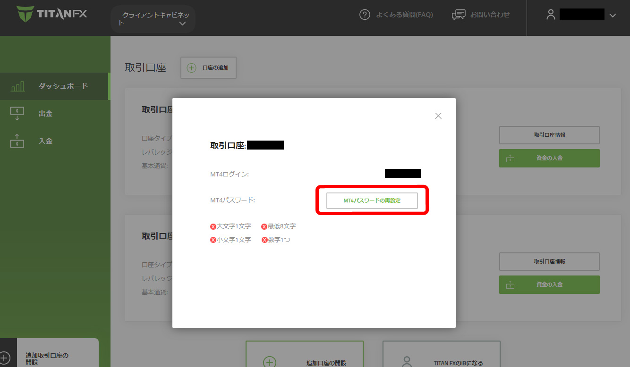
Task: Click the 口座の追加 button
Action: tap(208, 68)
